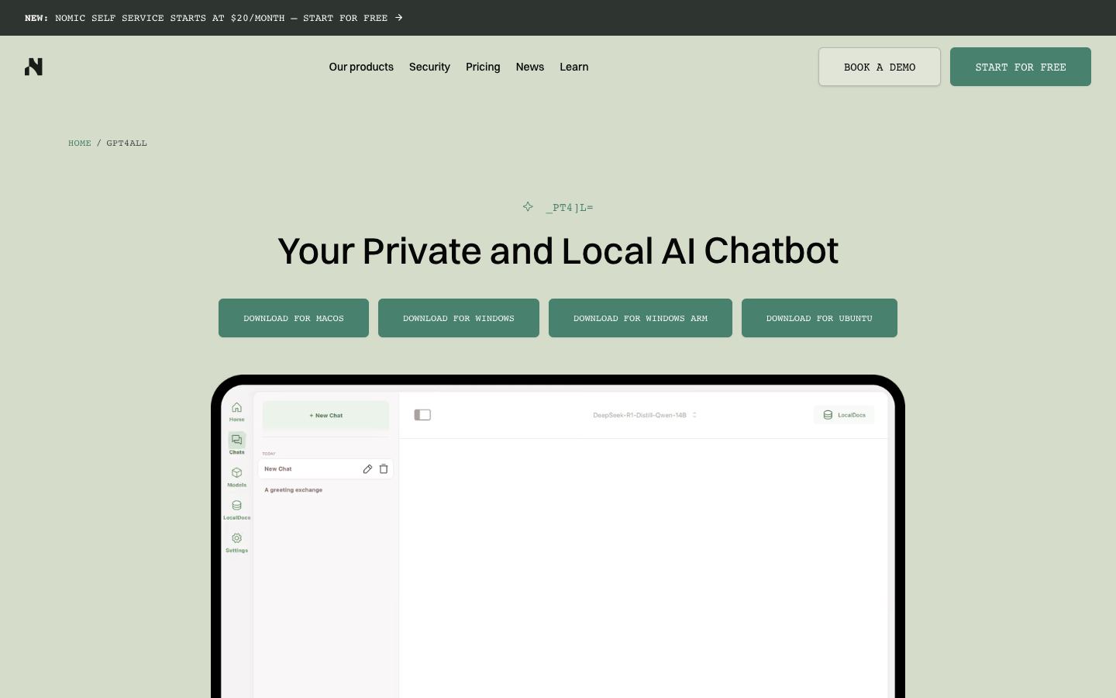Click the Book a Demo button
Screen dimensions: 1116x698
880,67
